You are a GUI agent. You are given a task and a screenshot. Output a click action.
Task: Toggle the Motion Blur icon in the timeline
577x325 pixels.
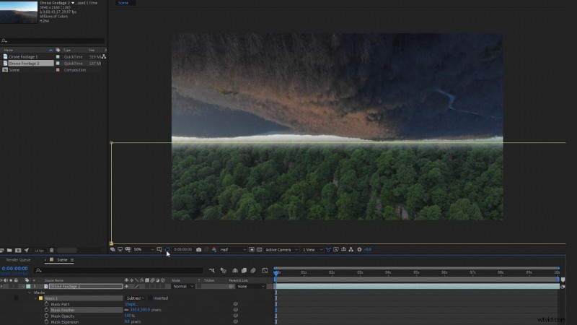[x=253, y=270]
